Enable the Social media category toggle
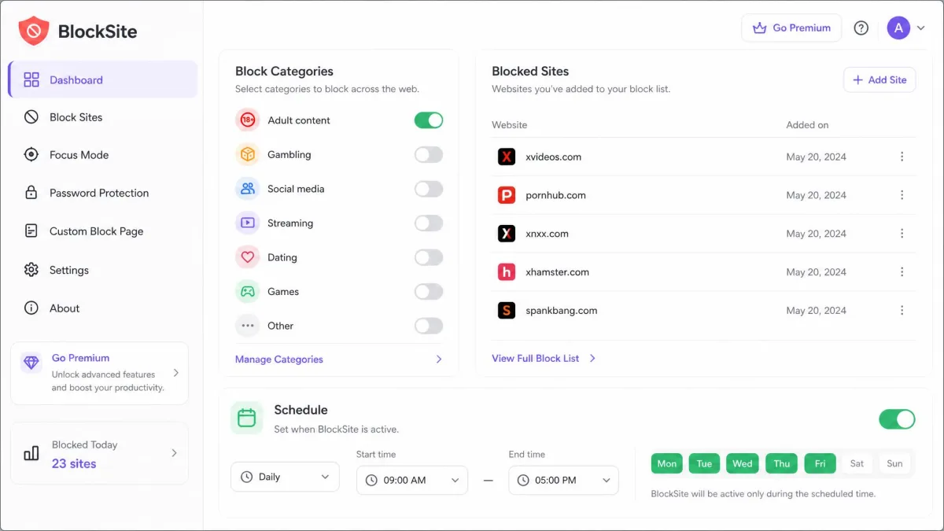This screenshot has height=531, width=944. tap(429, 189)
